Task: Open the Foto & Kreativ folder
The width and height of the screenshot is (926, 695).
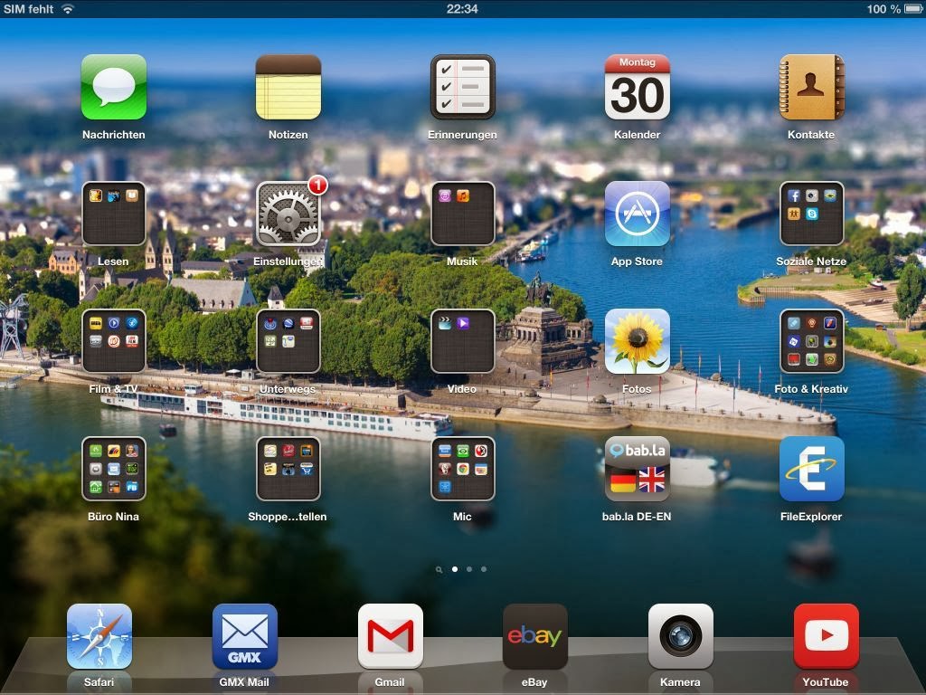Action: point(811,341)
